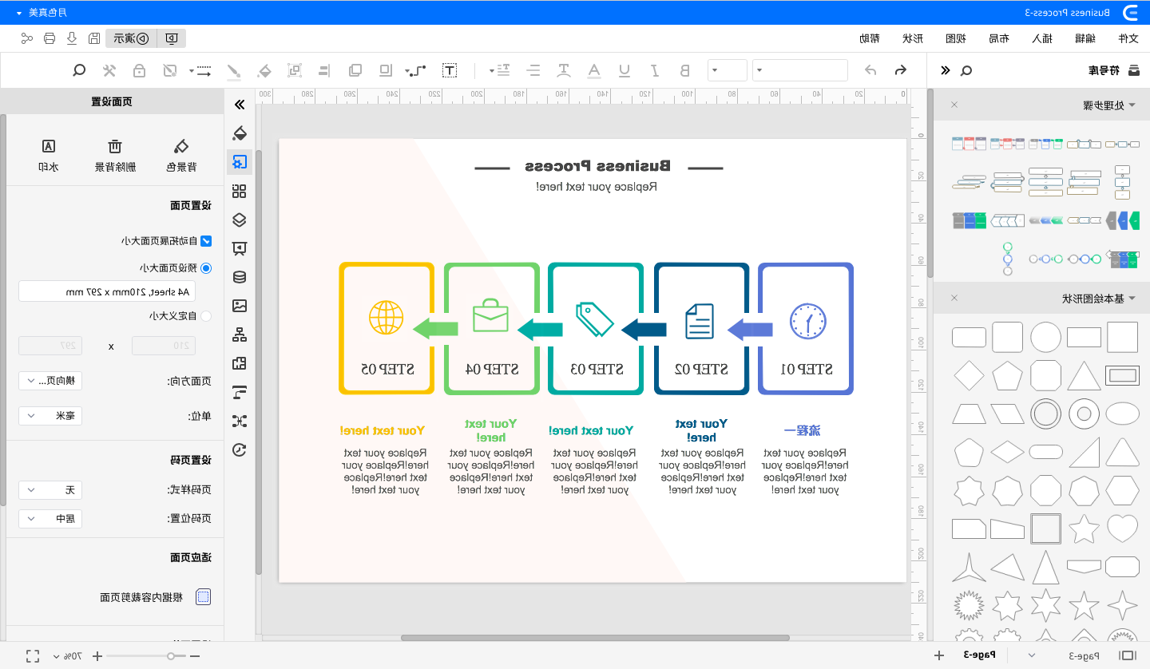Open the 插入 menu
The width and height of the screenshot is (1150, 669).
(1041, 38)
